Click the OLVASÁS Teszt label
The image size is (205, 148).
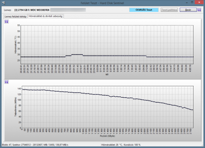click(x=144, y=10)
